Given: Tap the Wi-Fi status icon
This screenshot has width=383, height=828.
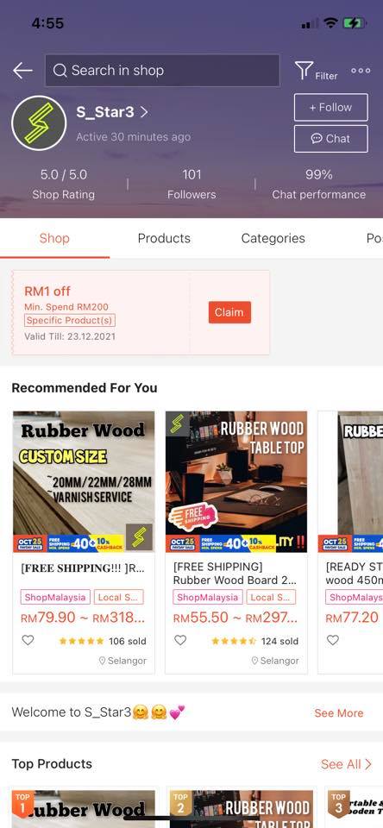Looking at the screenshot, I should tap(330, 22).
